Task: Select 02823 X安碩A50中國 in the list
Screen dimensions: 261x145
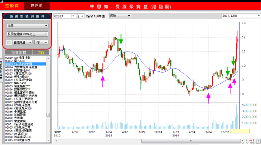Action: (x=25, y=64)
